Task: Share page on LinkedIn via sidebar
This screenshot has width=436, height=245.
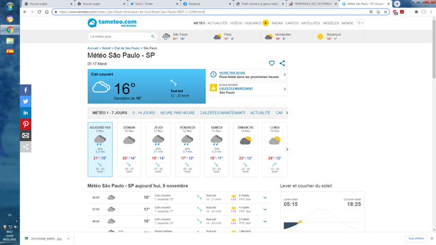Action: coord(26,113)
